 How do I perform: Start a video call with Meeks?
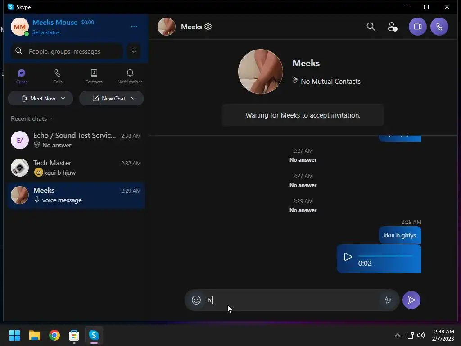point(417,27)
